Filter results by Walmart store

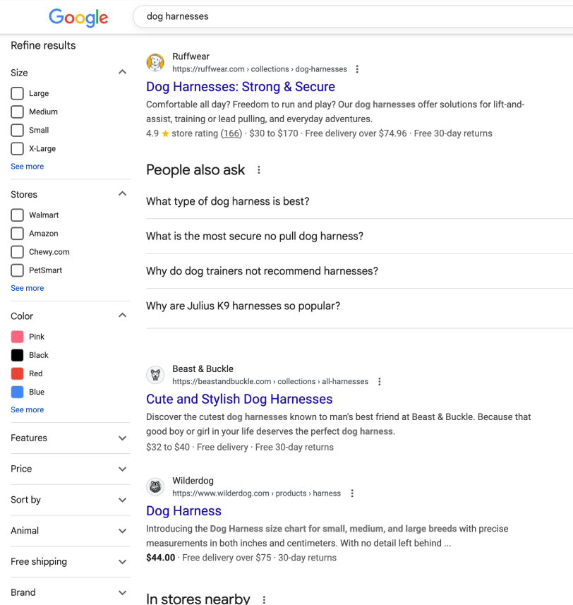[x=18, y=215]
